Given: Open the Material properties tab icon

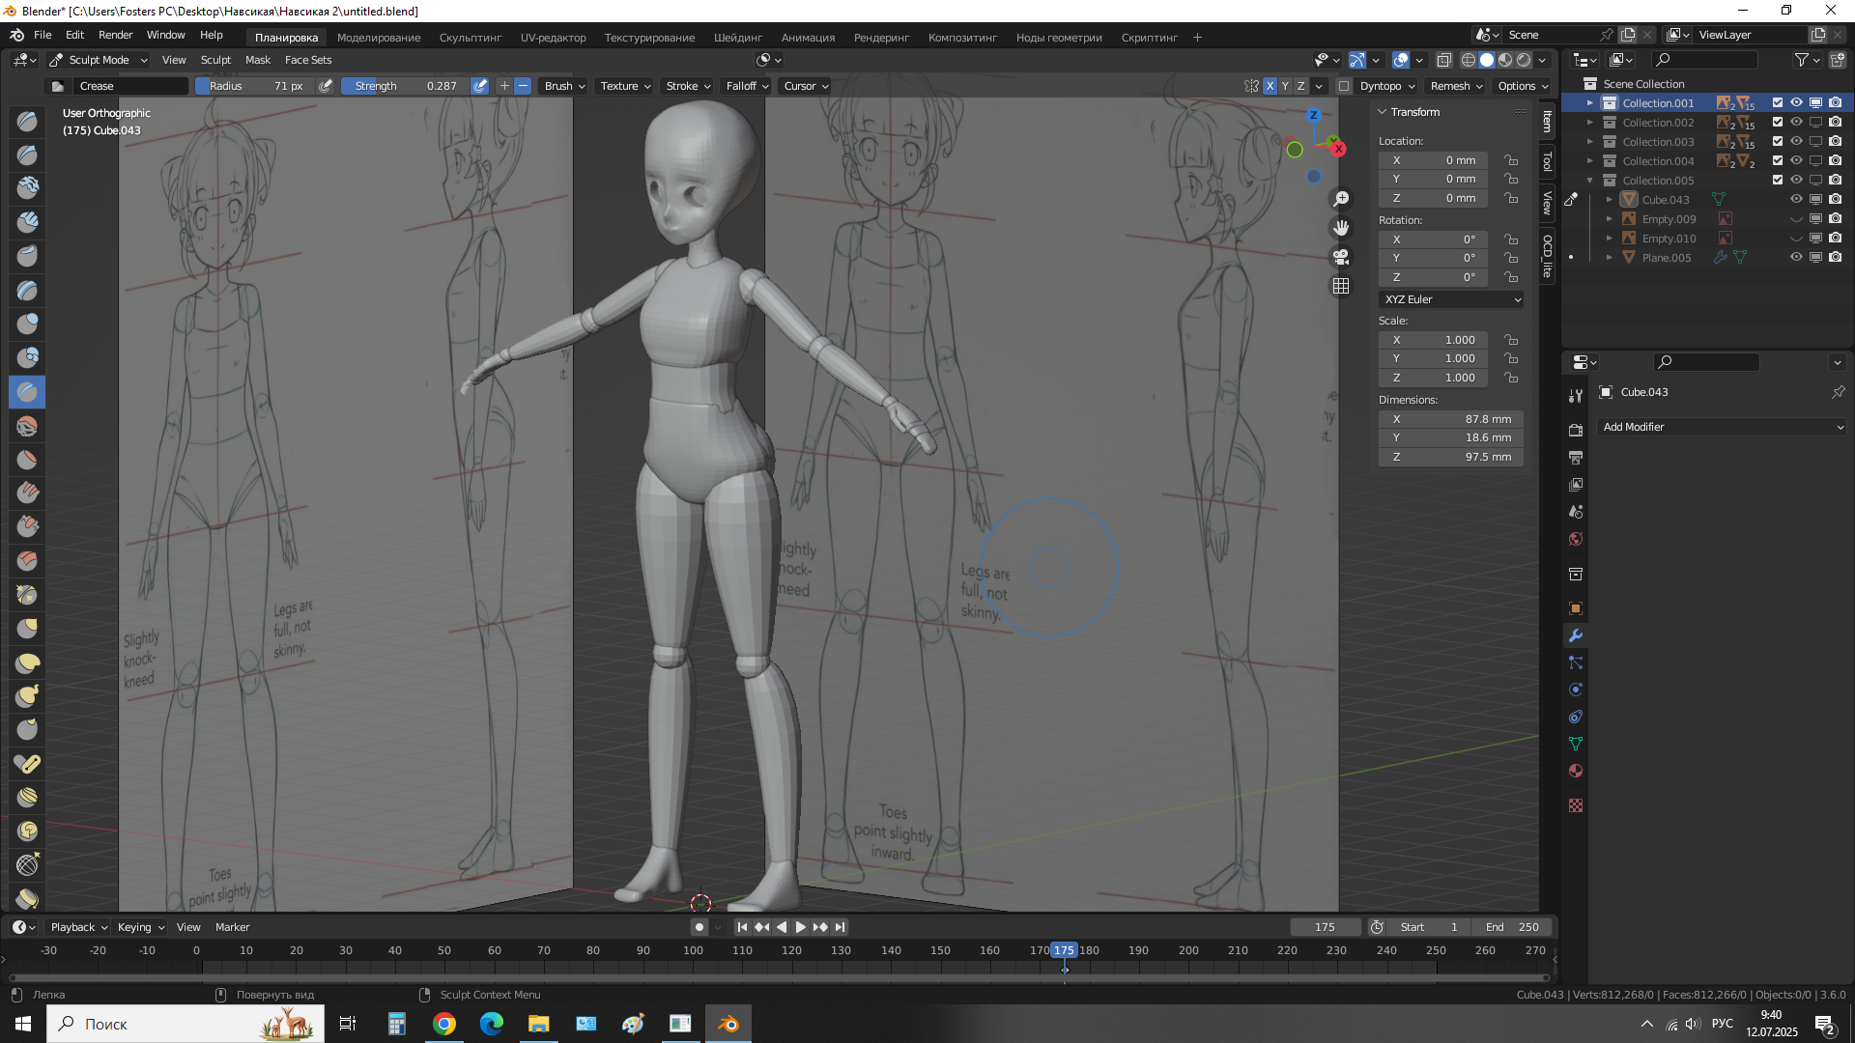Looking at the screenshot, I should coord(1576,771).
